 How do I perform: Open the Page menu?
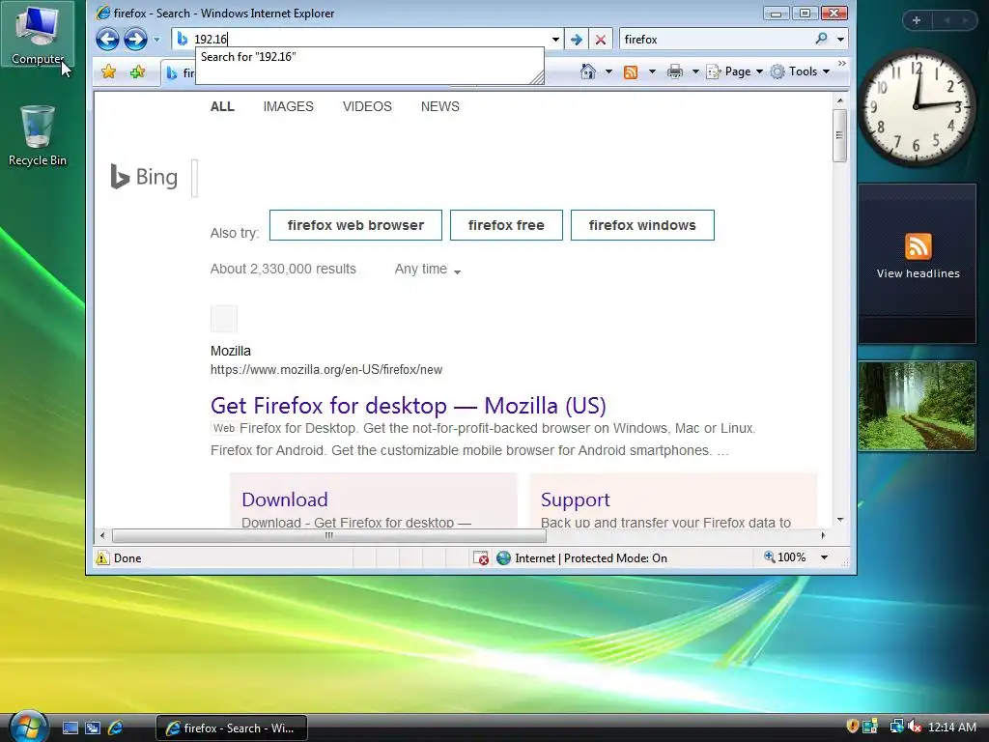point(734,71)
